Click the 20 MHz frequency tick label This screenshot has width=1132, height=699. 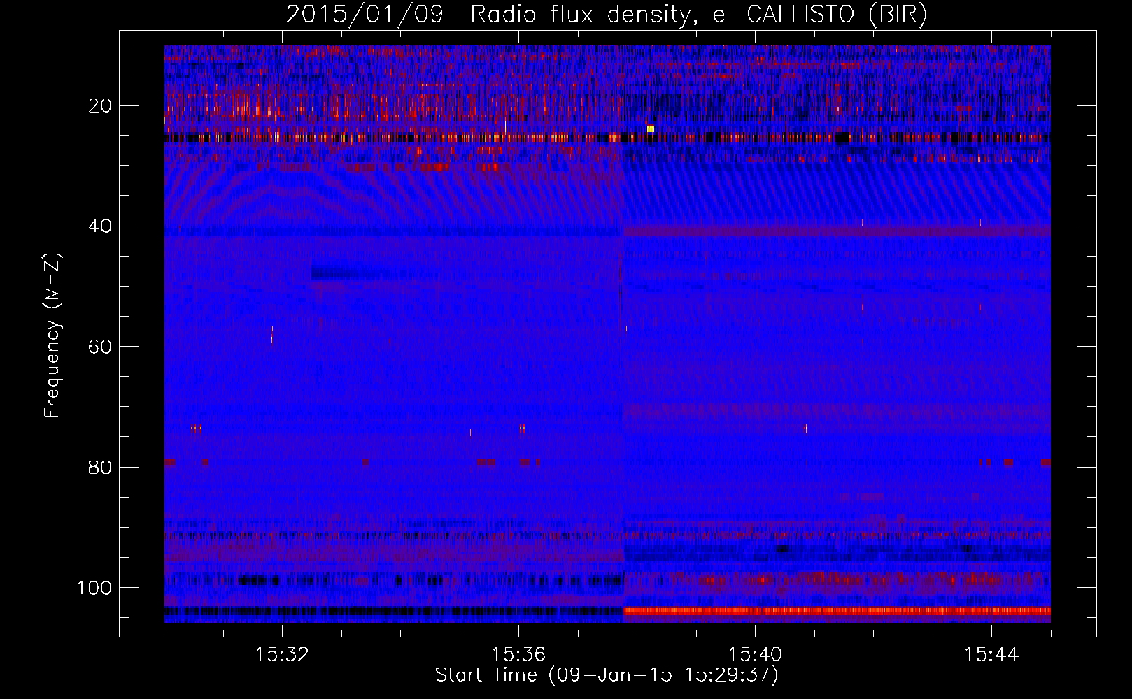point(100,106)
